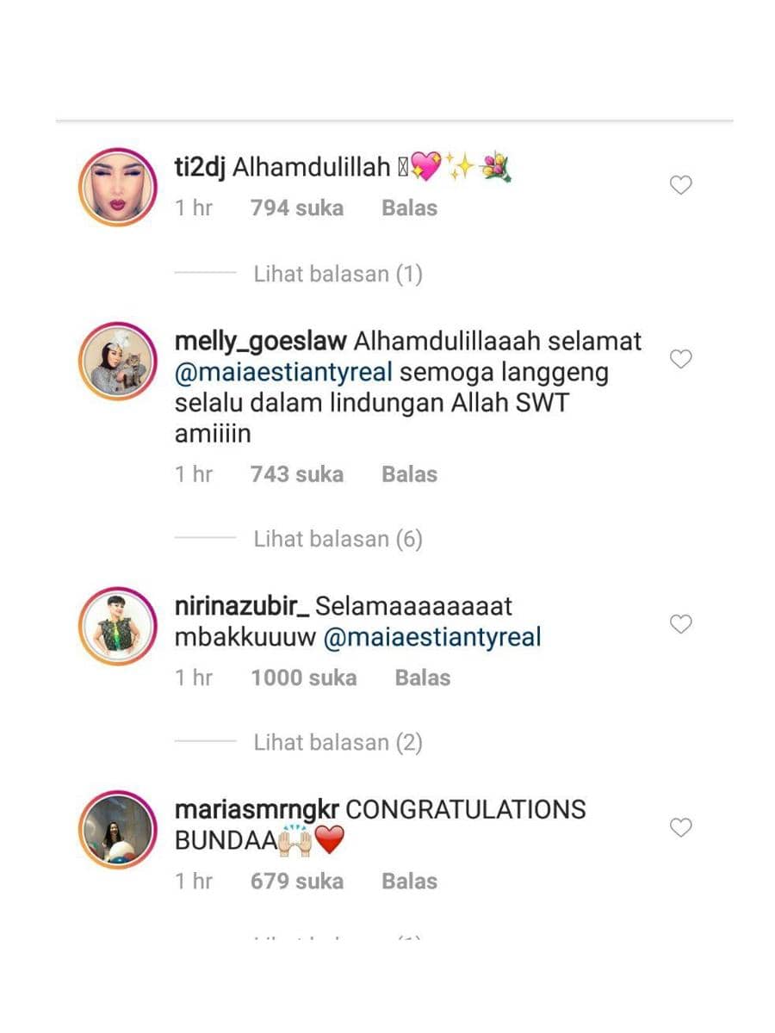Open the melly_goeslaw username link
Image resolution: width=775 pixels, height=1033 pixels.
[x=261, y=342]
